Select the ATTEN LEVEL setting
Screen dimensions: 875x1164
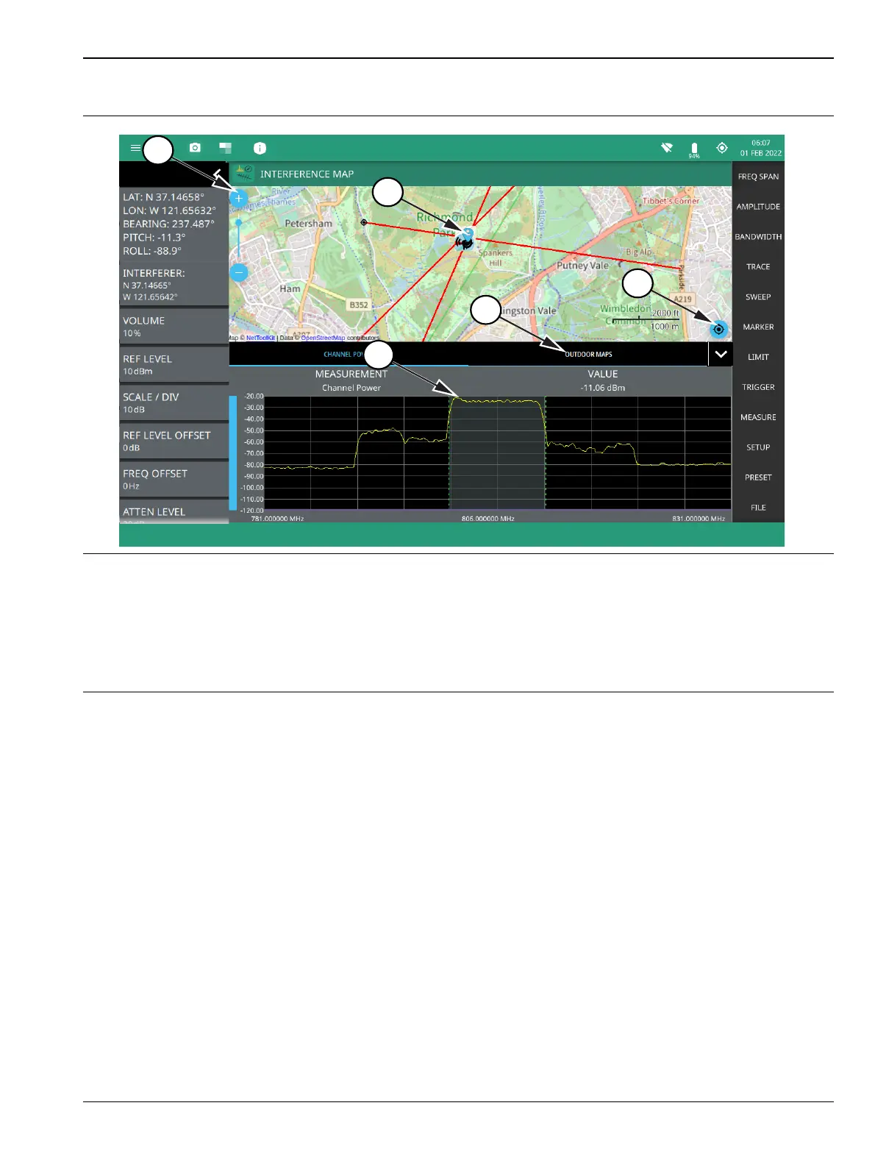click(174, 511)
